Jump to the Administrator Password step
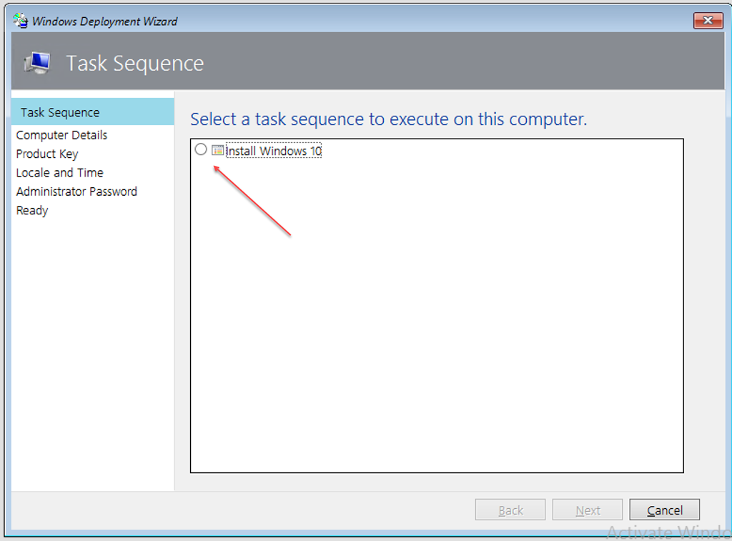Viewport: 732px width, 541px height. 76,192
